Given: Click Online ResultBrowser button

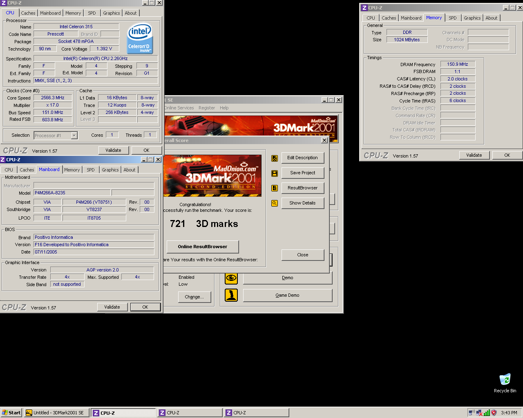Looking at the screenshot, I should (203, 247).
